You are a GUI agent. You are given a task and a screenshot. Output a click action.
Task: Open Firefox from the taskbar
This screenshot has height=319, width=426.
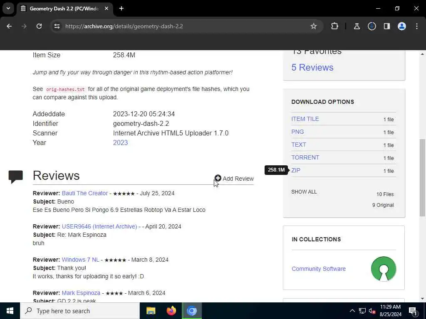click(x=171, y=311)
